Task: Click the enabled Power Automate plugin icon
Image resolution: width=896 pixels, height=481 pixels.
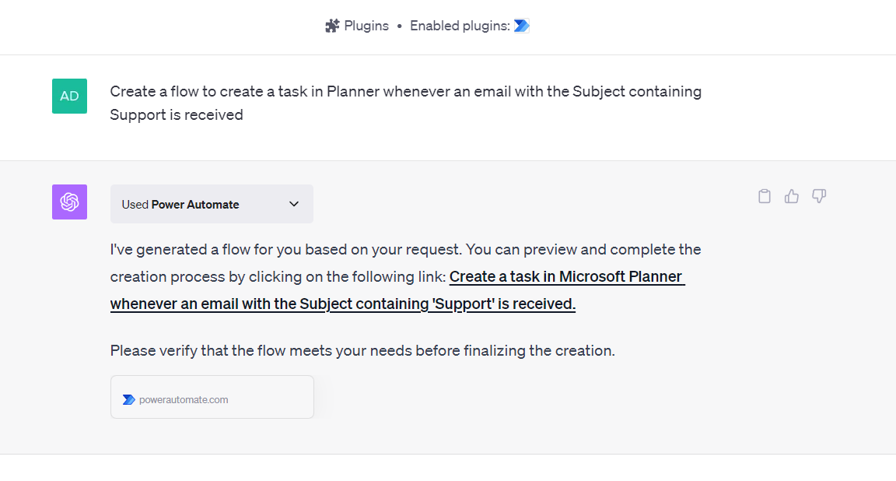Action: coord(522,26)
